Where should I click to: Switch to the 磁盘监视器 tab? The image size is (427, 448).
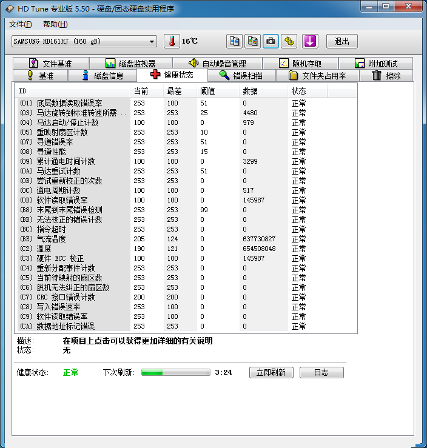click(x=130, y=63)
